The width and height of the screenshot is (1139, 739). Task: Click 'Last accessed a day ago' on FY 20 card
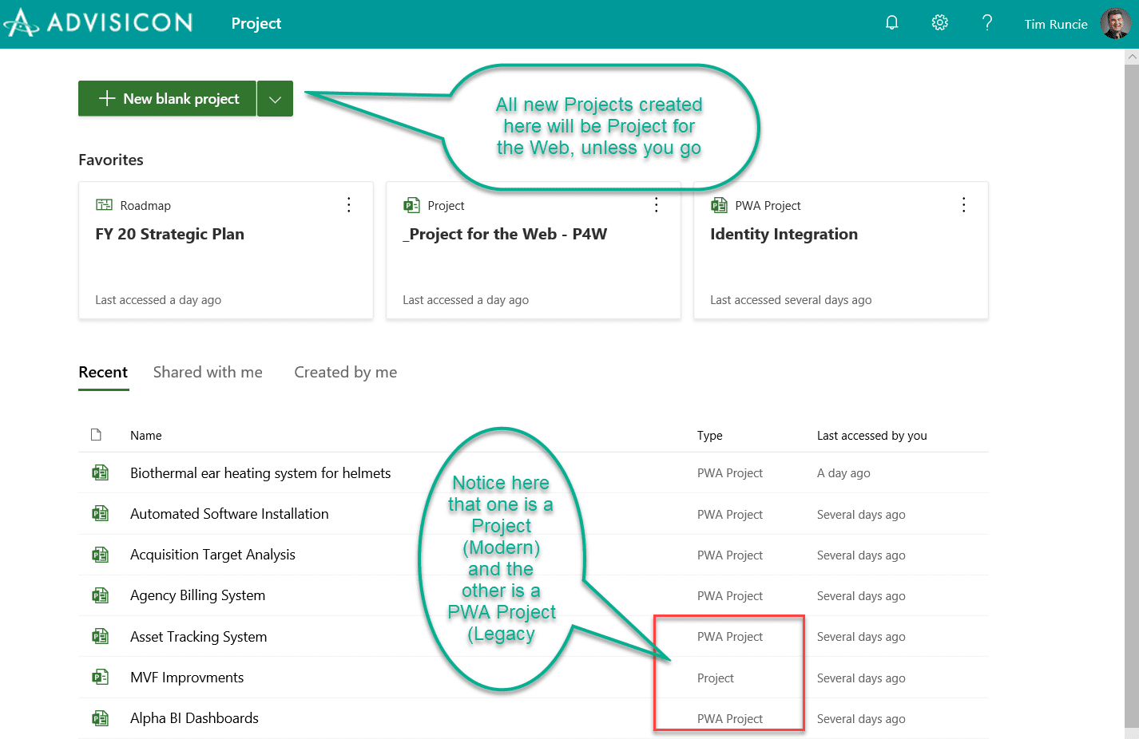click(x=158, y=300)
